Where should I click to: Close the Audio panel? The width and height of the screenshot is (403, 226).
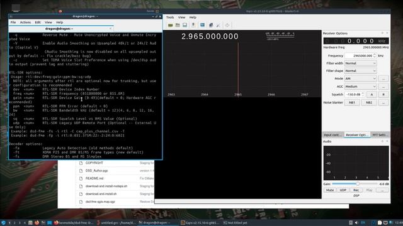387,141
